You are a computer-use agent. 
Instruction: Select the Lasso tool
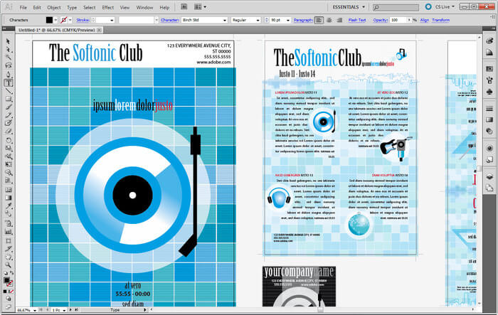point(9,65)
